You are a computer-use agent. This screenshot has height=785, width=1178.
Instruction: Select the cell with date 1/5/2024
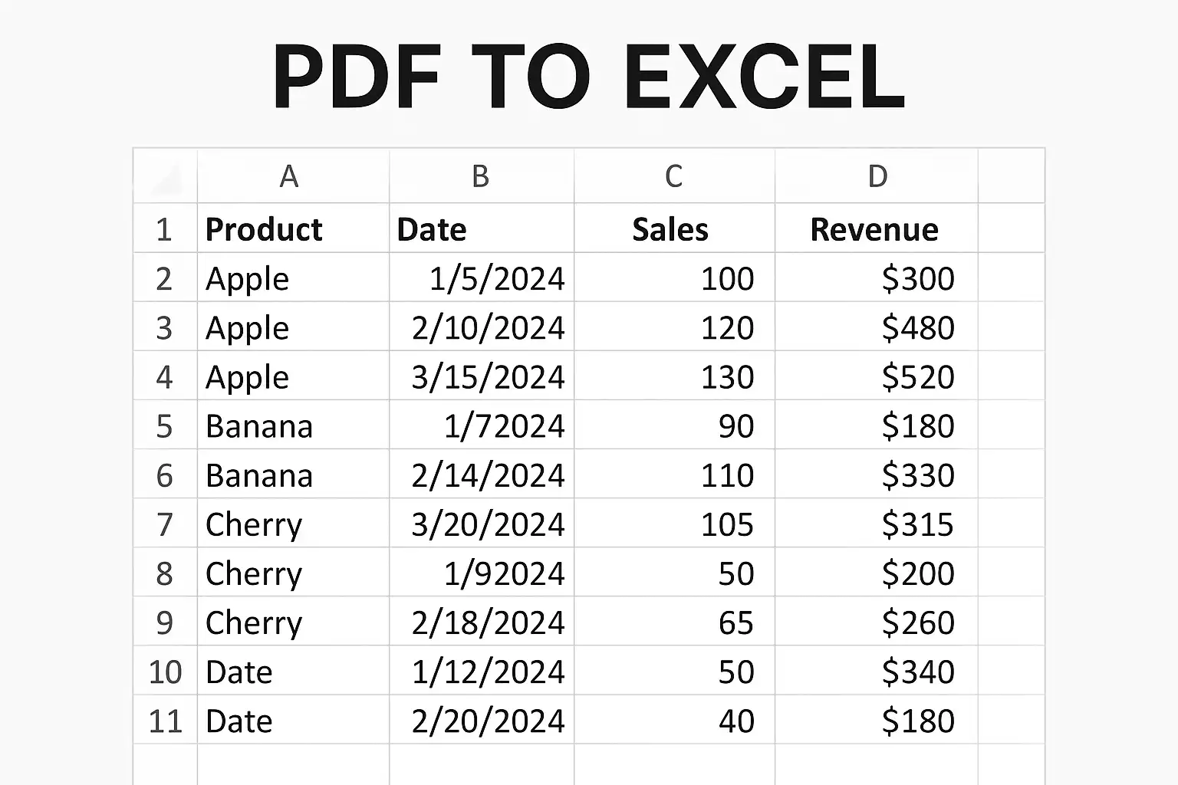482,278
